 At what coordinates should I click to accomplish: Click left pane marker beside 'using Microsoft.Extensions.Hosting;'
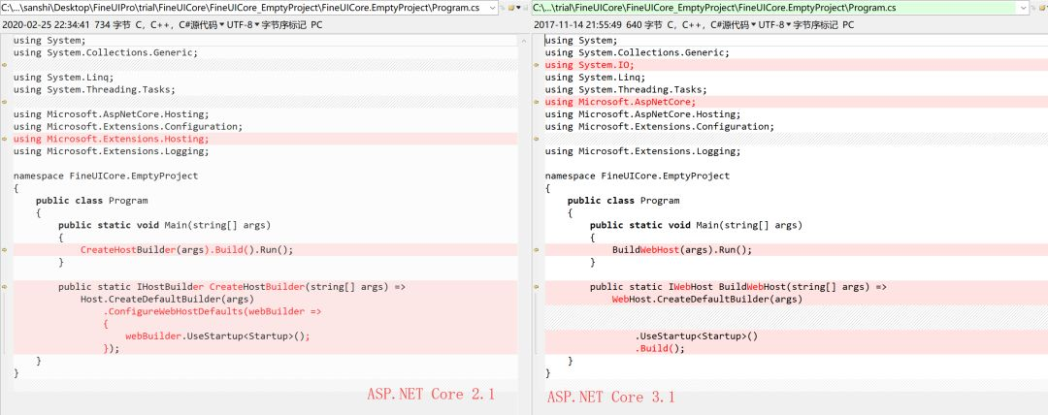(4, 139)
